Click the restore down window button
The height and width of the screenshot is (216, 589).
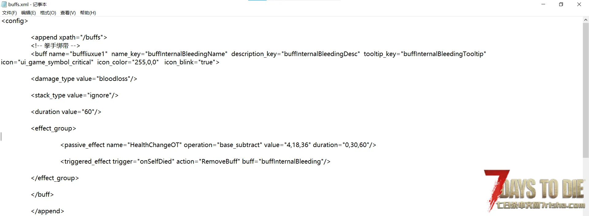[561, 4]
